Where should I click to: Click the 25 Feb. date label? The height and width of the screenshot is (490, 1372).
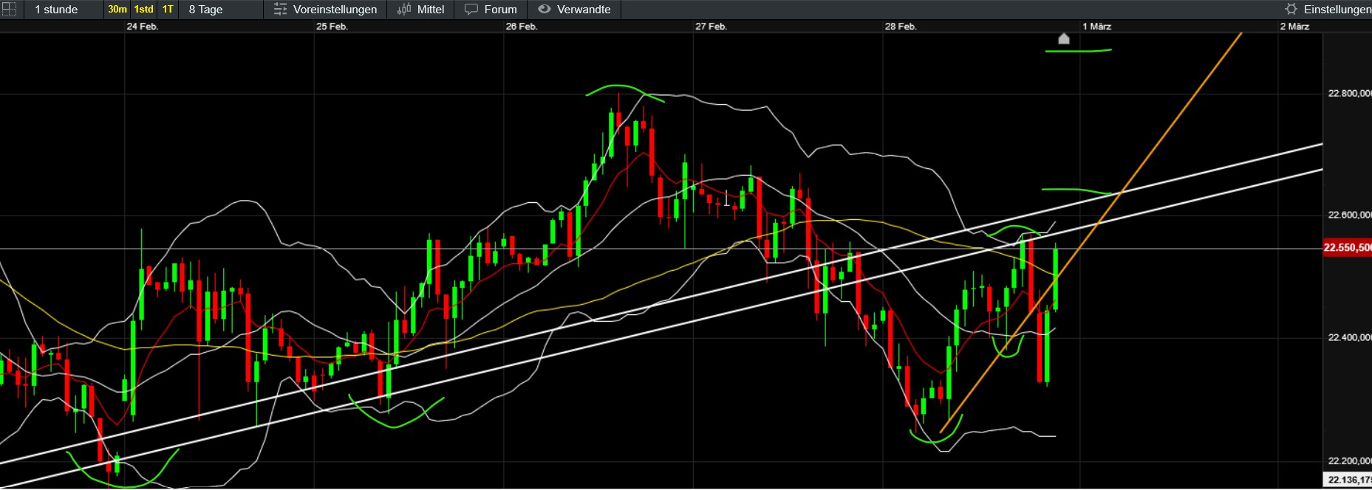332,27
